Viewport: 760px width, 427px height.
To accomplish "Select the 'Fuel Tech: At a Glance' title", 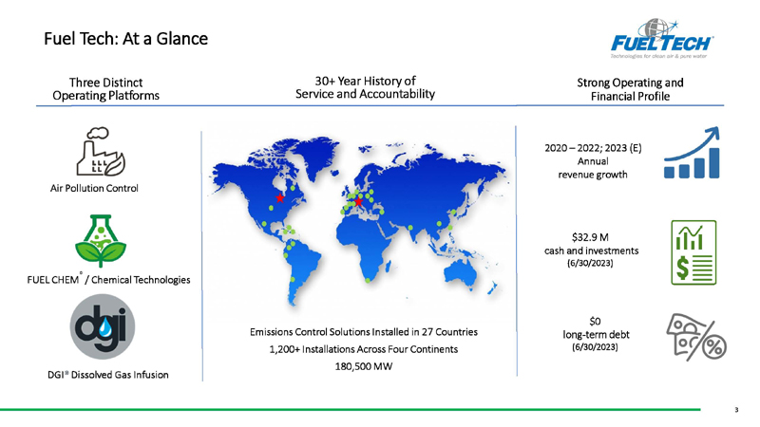I will [126, 39].
